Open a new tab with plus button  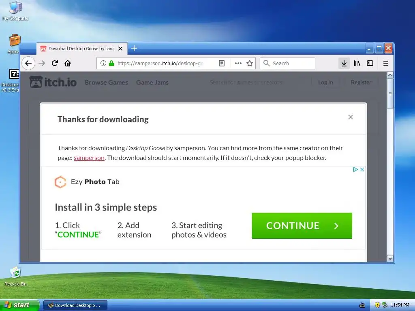click(x=134, y=48)
